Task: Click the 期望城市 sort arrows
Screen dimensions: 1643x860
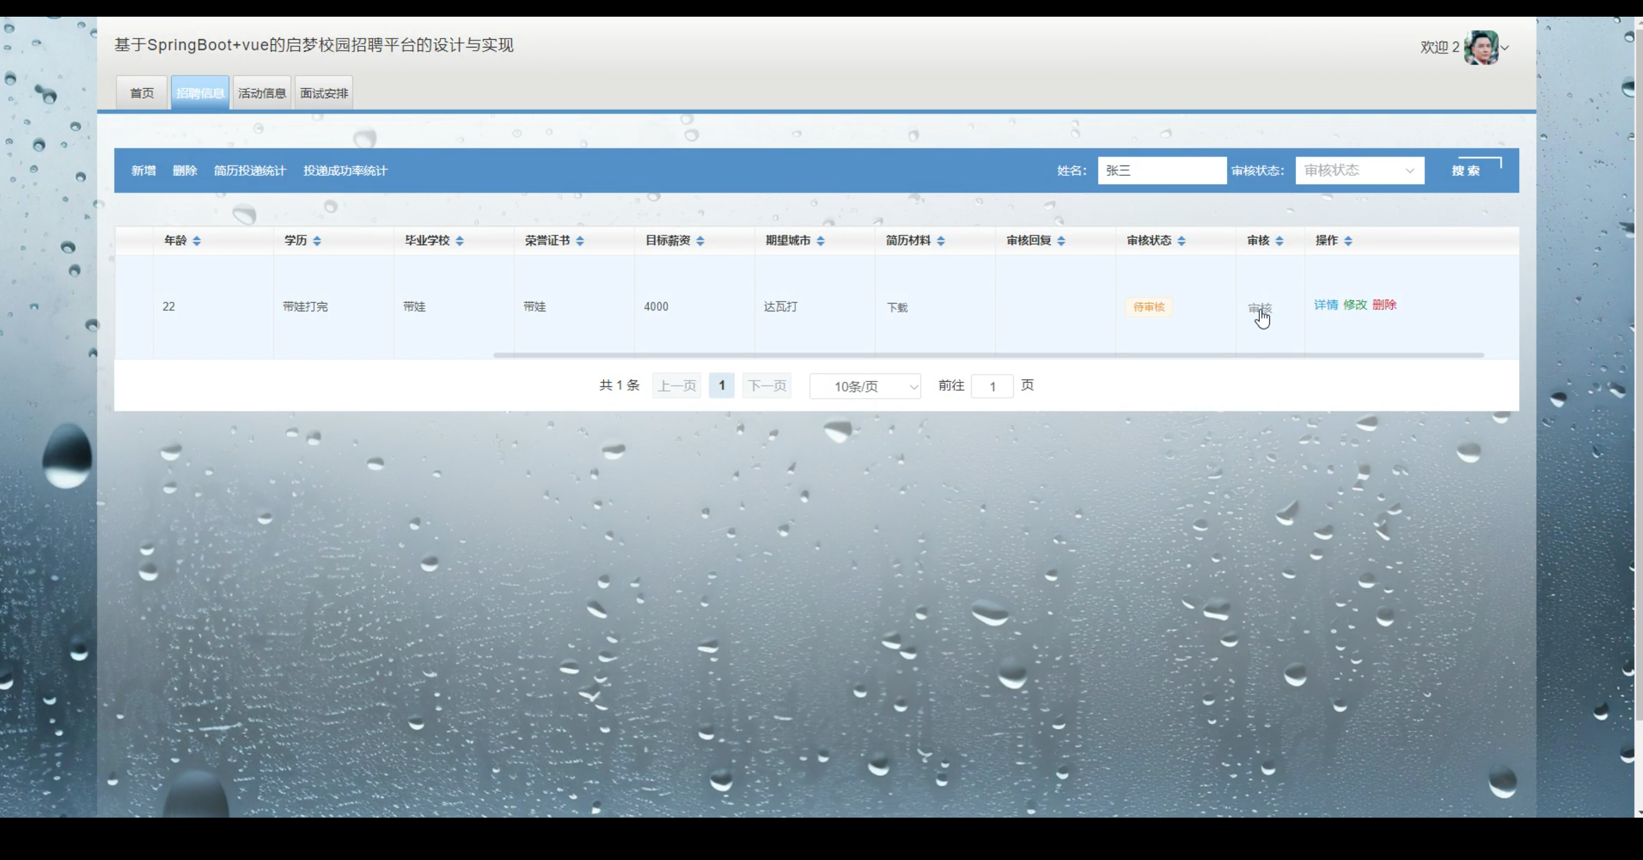Action: [x=821, y=241]
